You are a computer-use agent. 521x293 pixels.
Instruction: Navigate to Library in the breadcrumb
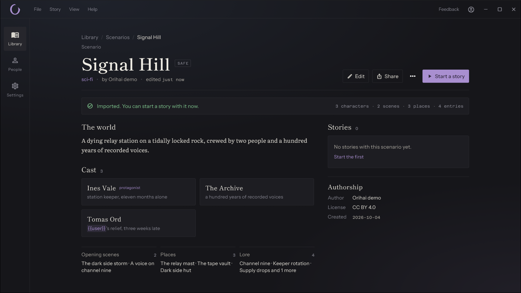pyautogui.click(x=90, y=37)
